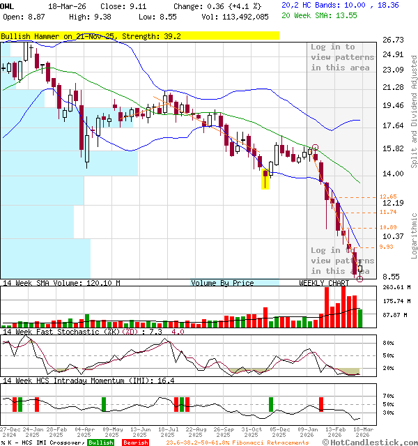418x446 pixels.
Task: Click the 14 Week Fast Stochastic header
Action: pos(70,332)
